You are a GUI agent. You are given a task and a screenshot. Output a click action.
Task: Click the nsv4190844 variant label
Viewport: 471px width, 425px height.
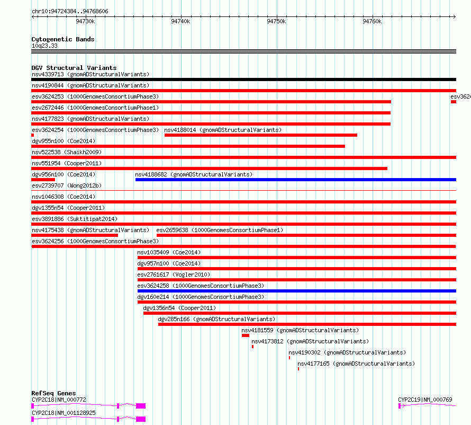(90, 85)
